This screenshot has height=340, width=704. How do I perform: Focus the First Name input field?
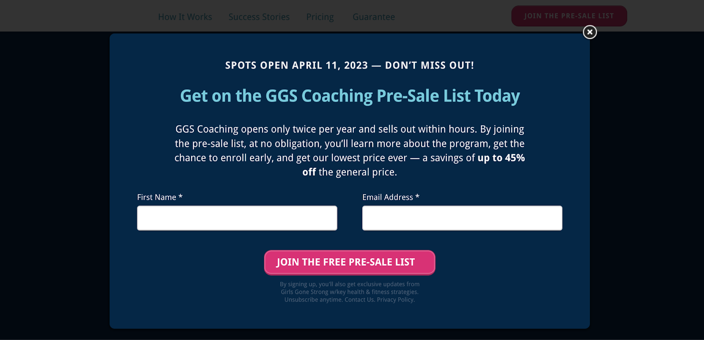pos(237,218)
